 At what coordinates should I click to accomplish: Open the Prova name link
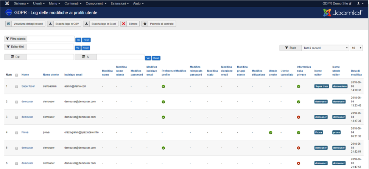[25, 133]
